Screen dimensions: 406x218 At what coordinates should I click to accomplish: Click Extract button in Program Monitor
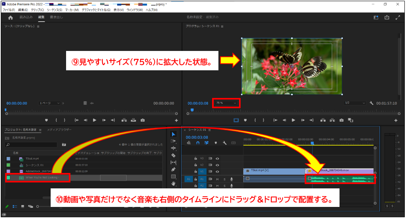pos(332,120)
